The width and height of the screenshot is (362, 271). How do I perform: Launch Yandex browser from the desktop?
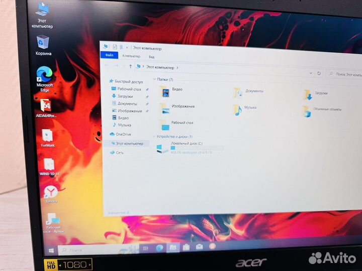(x=51, y=194)
